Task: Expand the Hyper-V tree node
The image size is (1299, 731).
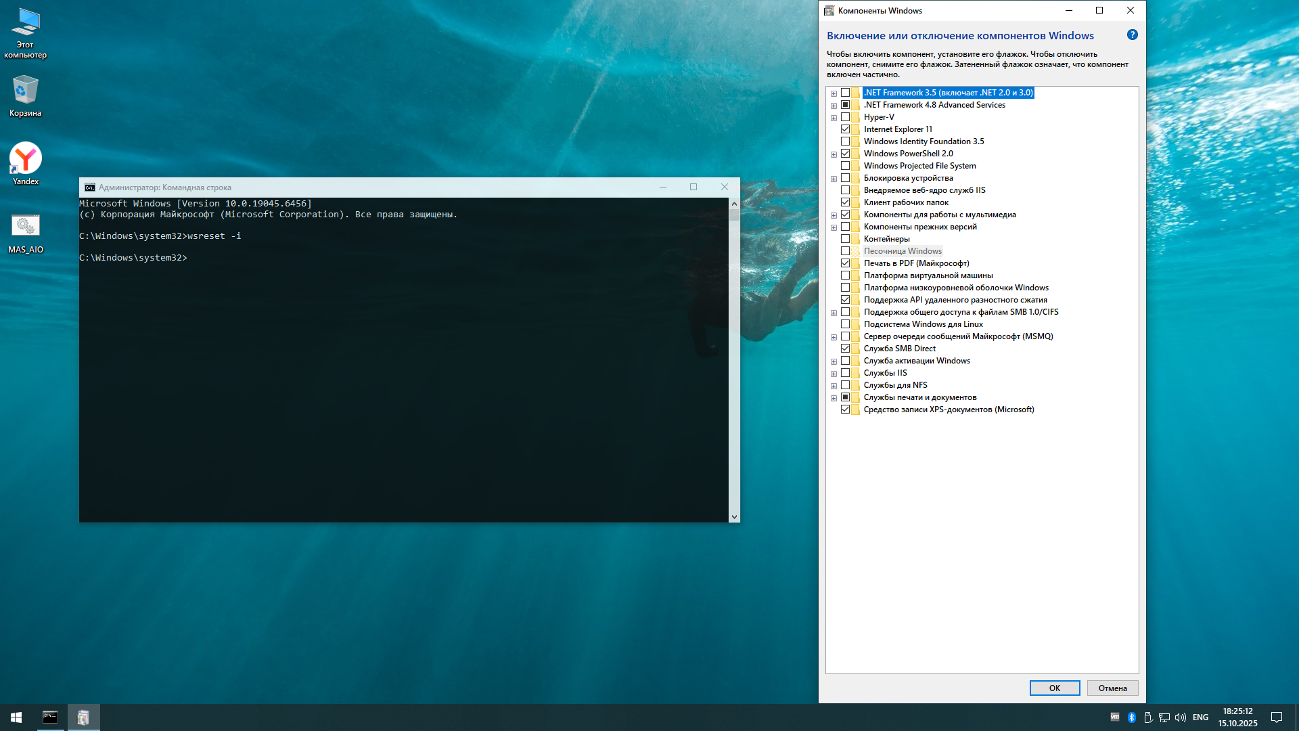Action: click(834, 116)
